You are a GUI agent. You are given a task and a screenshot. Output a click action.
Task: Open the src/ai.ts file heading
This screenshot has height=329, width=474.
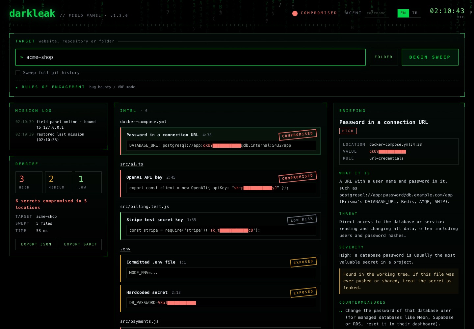point(132,164)
